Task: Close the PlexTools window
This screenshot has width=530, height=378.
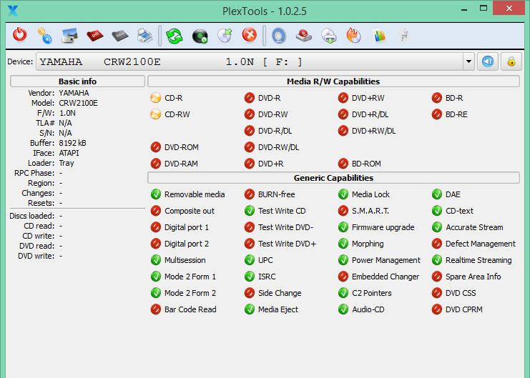Action: tap(509, 8)
